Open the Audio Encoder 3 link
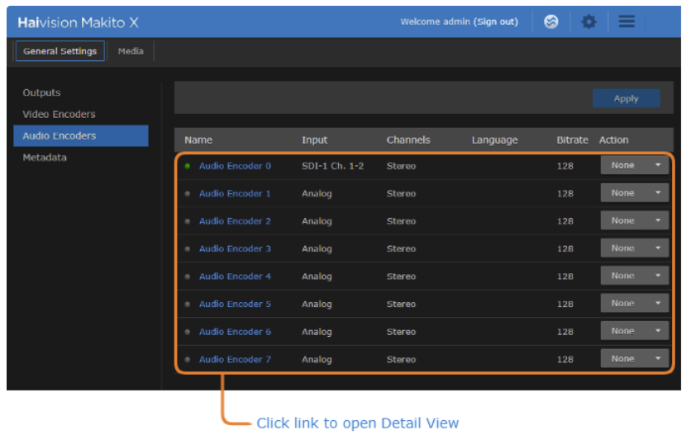The height and width of the screenshot is (435, 686). (235, 248)
